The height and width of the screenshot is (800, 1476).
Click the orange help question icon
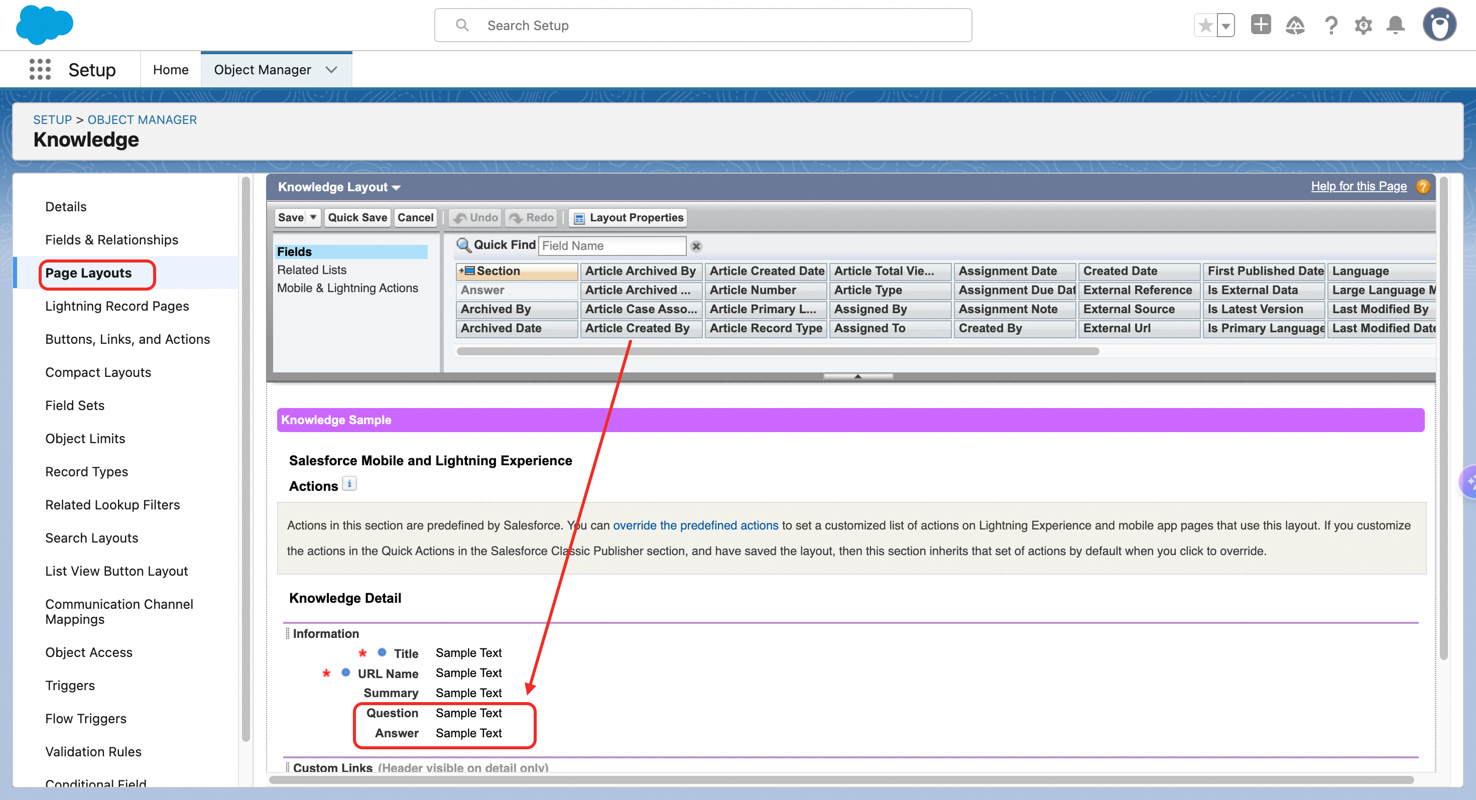[x=1423, y=187]
